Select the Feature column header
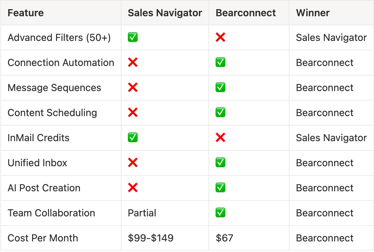This screenshot has height=252, width=374. (x=26, y=13)
